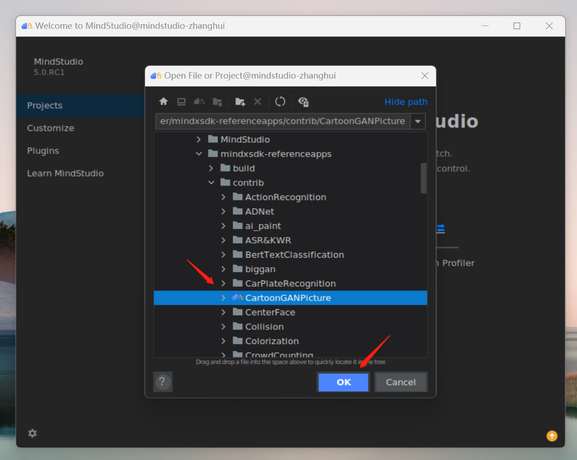Viewport: 577px width, 460px height.
Task: Select the BertTextClassification folder
Action: click(291, 254)
